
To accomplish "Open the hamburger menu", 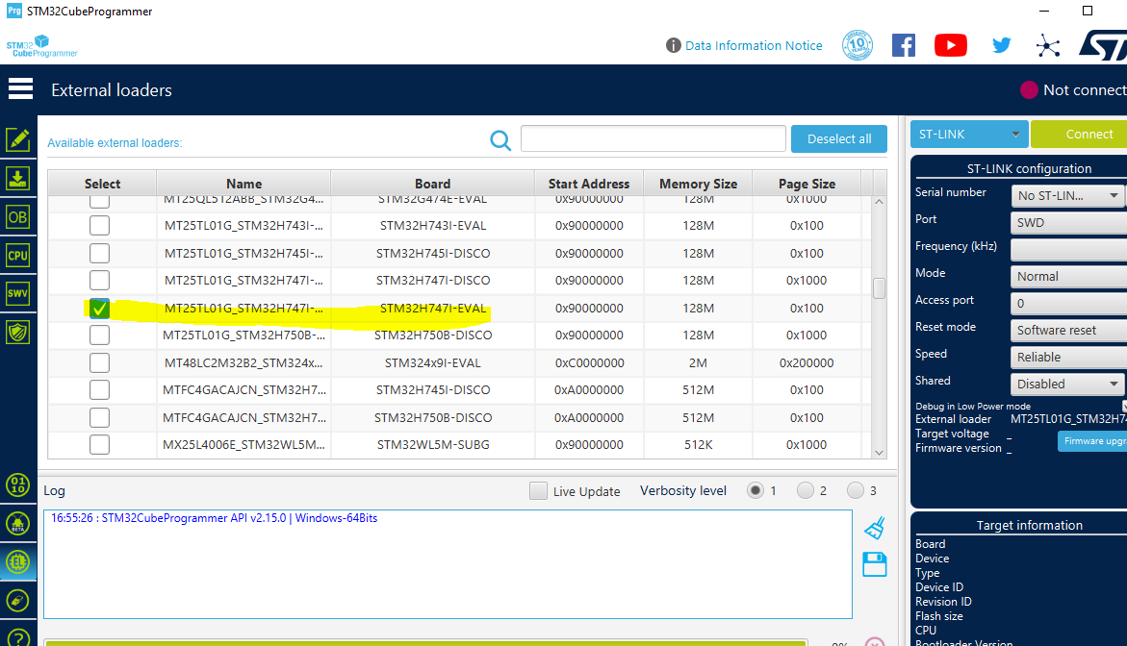I will [20, 87].
